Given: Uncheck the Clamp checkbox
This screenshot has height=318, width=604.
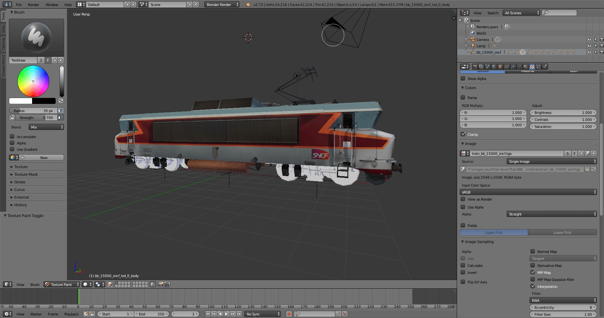Looking at the screenshot, I should click(x=463, y=134).
